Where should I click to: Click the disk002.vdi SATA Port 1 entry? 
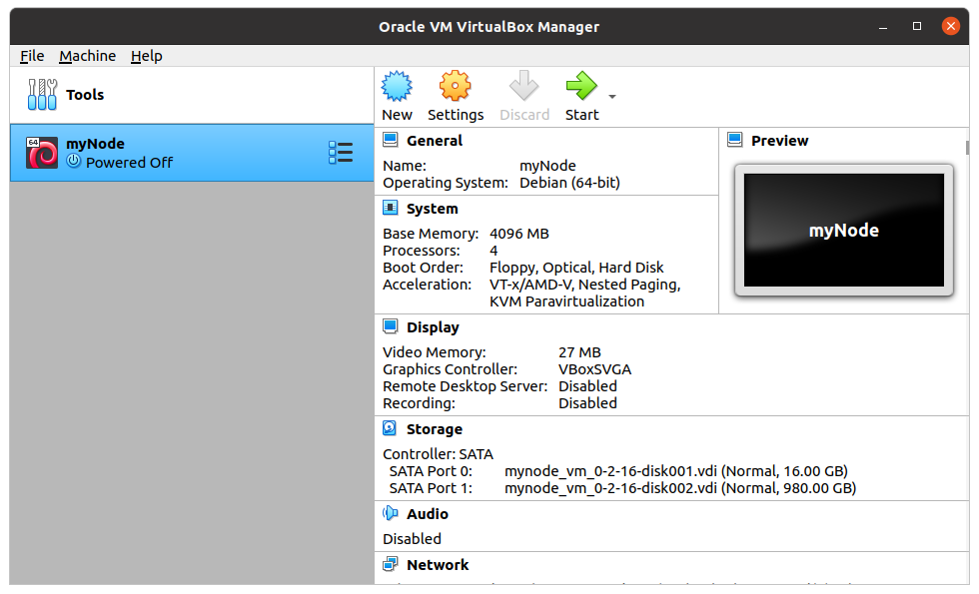coord(680,488)
